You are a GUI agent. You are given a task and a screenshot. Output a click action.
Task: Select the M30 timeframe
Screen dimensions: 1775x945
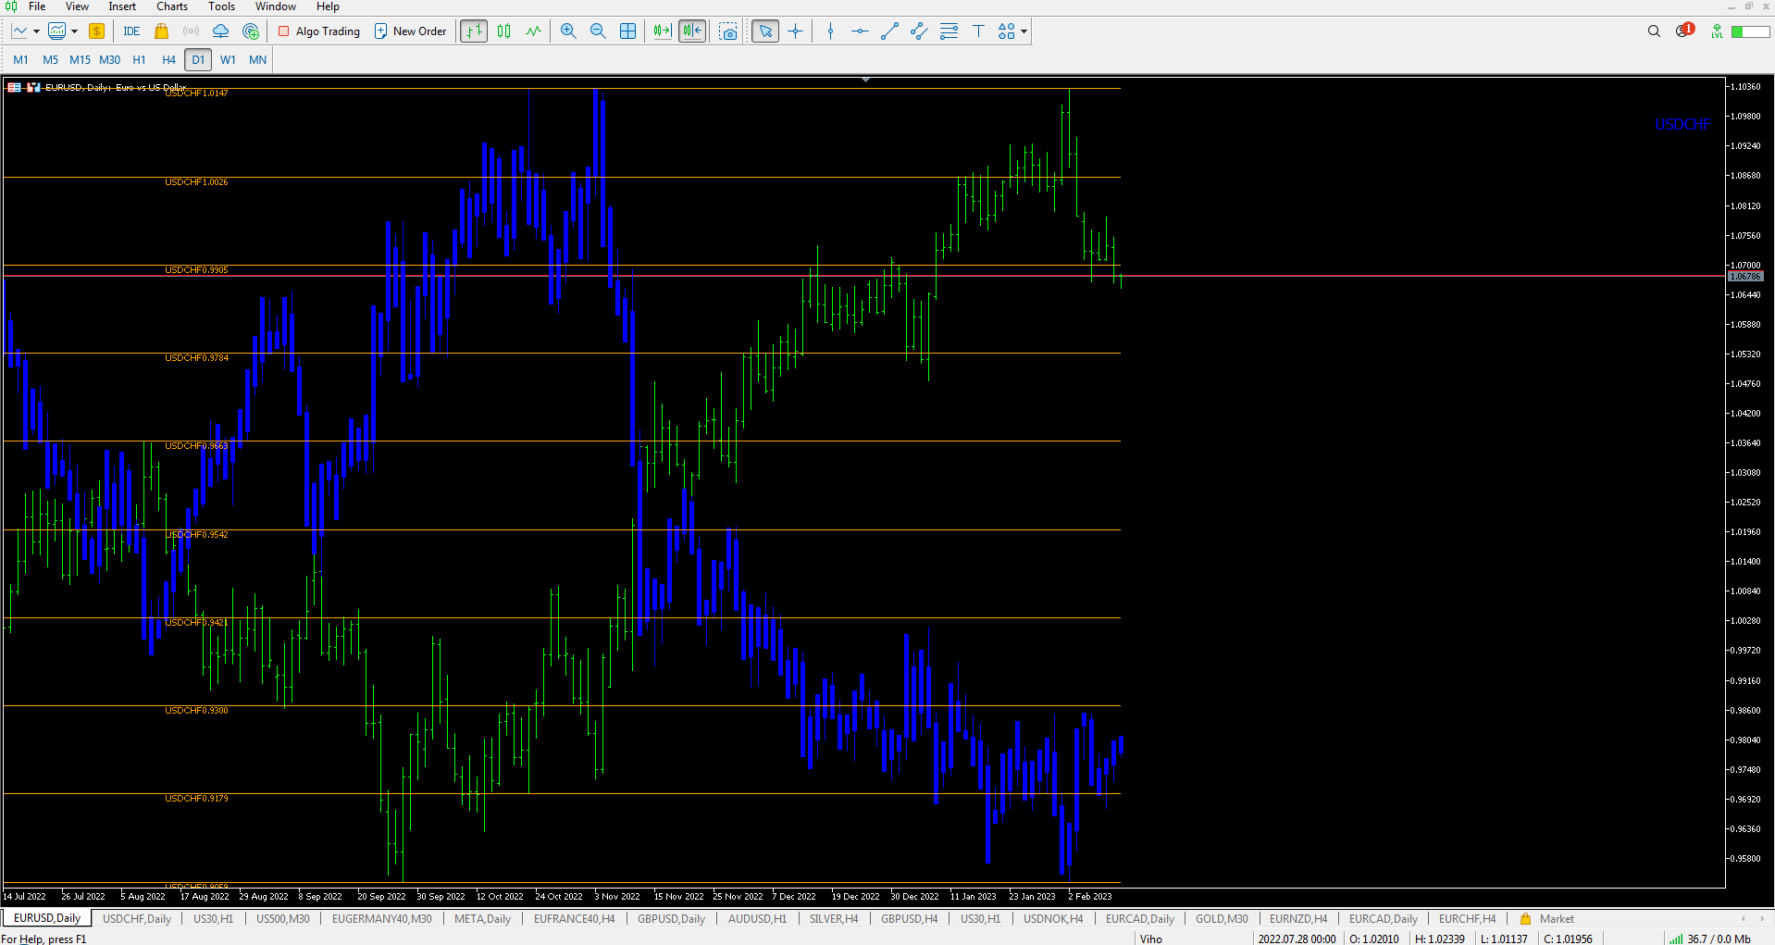click(x=109, y=60)
